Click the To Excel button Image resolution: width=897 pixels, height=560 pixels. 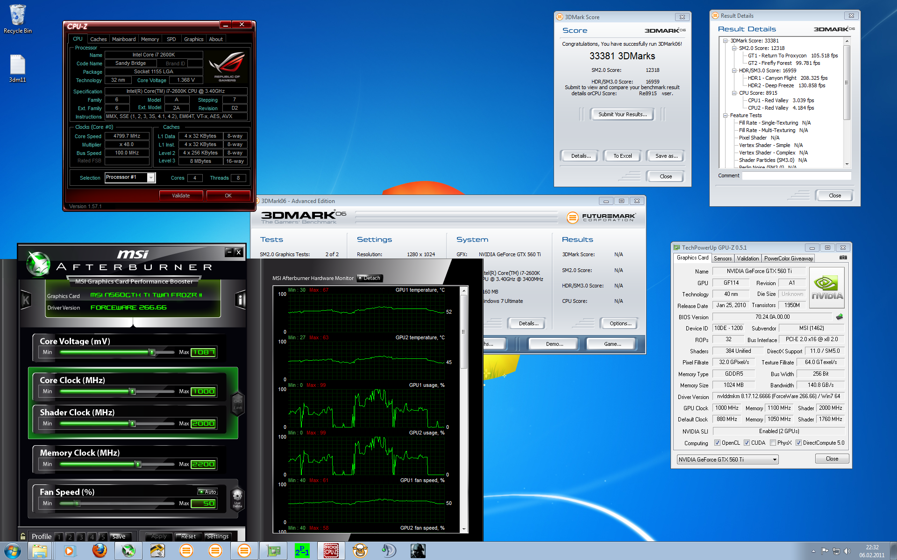(x=622, y=156)
